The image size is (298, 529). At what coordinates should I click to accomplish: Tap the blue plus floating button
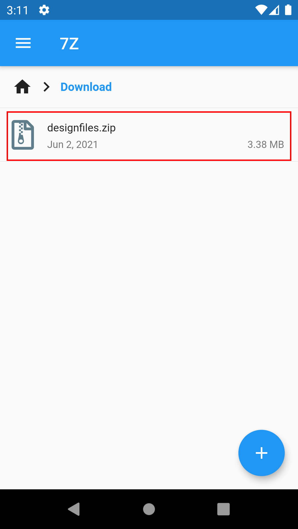tap(262, 453)
